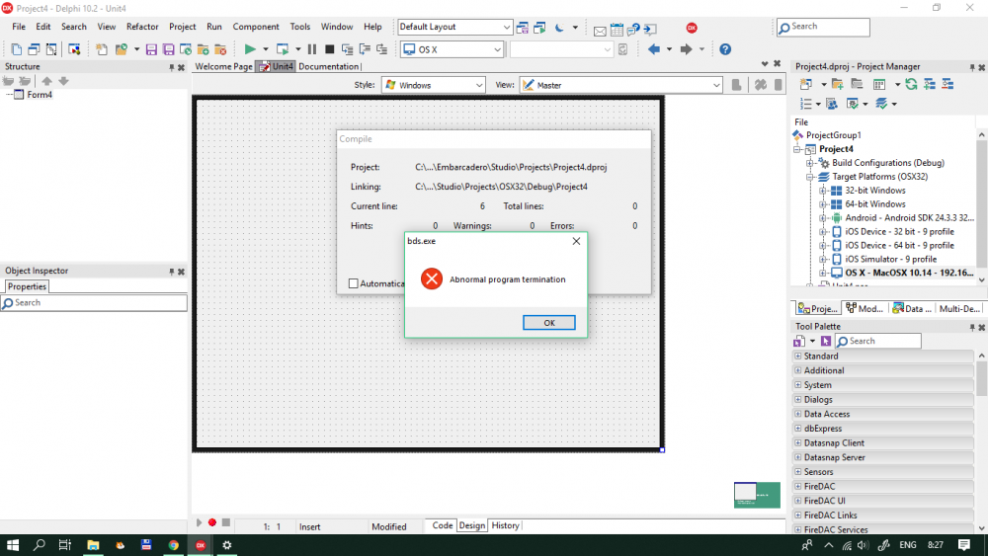Expand the Dialogs palette category
This screenshot has width=988, height=556.
797,399
